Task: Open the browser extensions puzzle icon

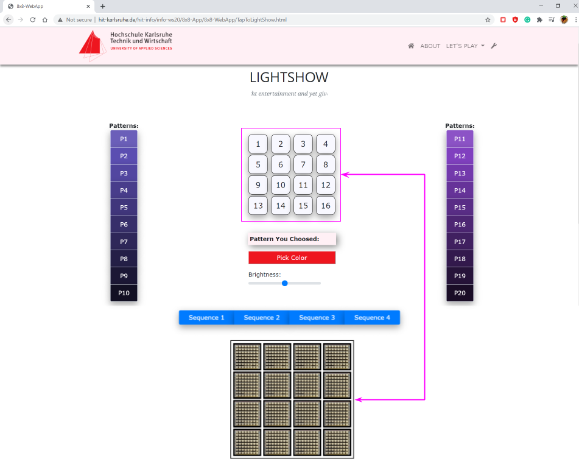Action: [x=539, y=19]
